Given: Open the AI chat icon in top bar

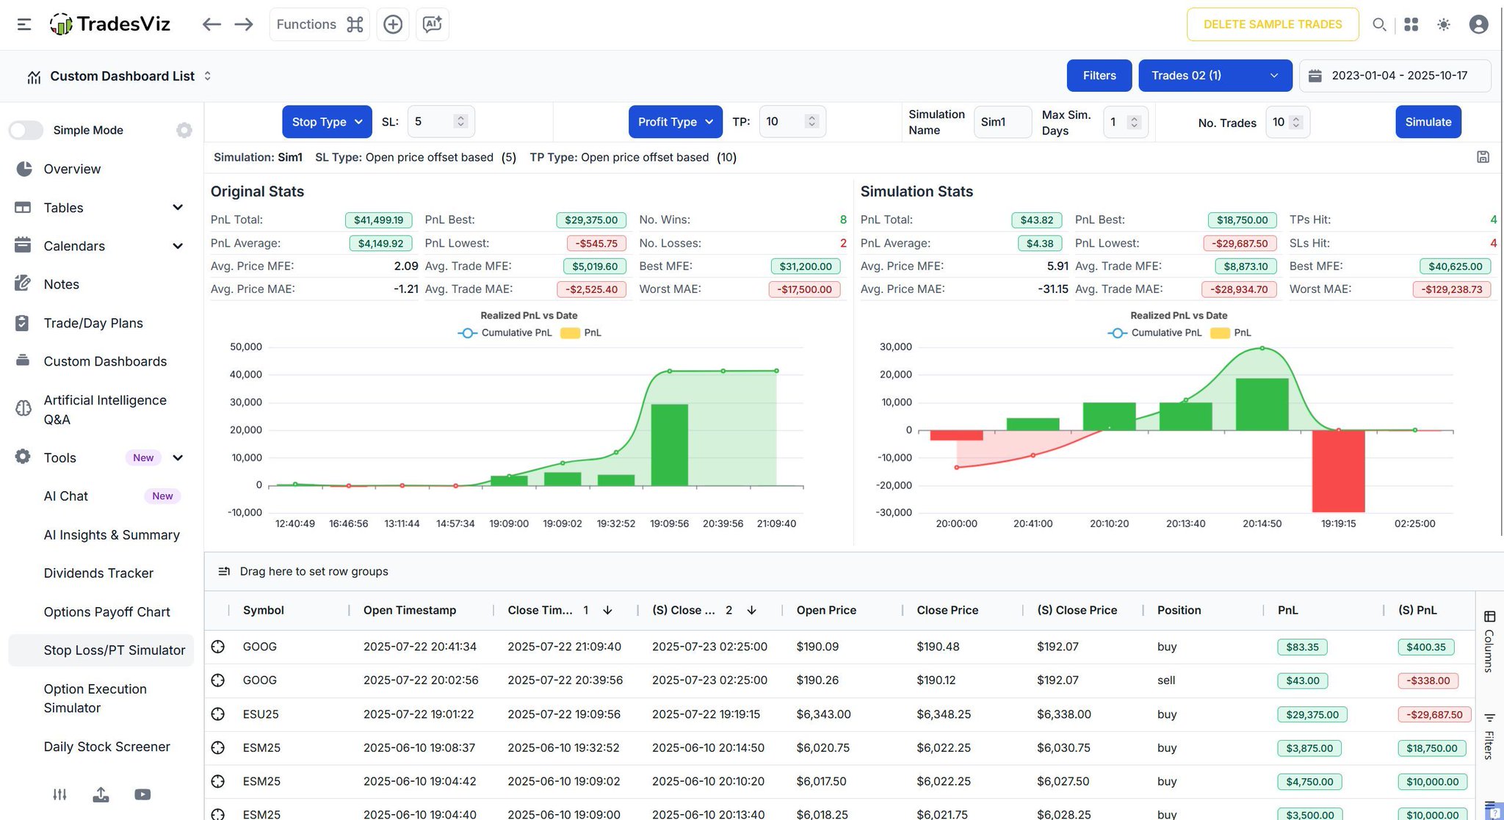Looking at the screenshot, I should point(432,24).
